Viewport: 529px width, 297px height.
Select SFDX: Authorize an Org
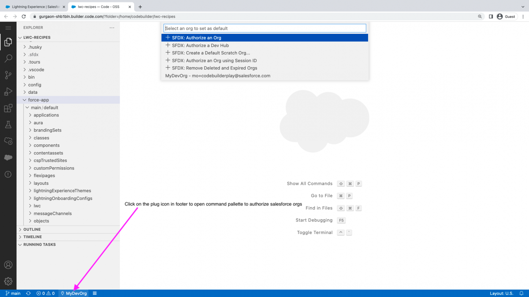(x=265, y=38)
